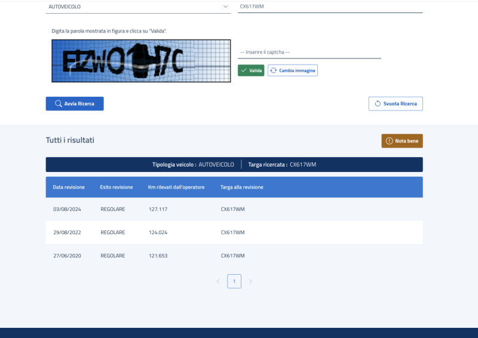Click CX617WM plate in the 27/06/2020 row
The image size is (478, 338).
click(x=232, y=256)
